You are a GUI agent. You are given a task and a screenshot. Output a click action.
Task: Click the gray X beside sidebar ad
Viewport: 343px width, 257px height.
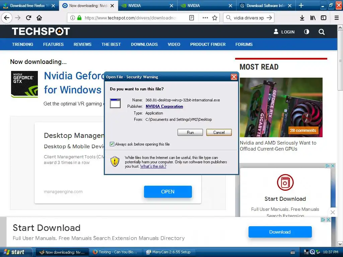[333, 212]
